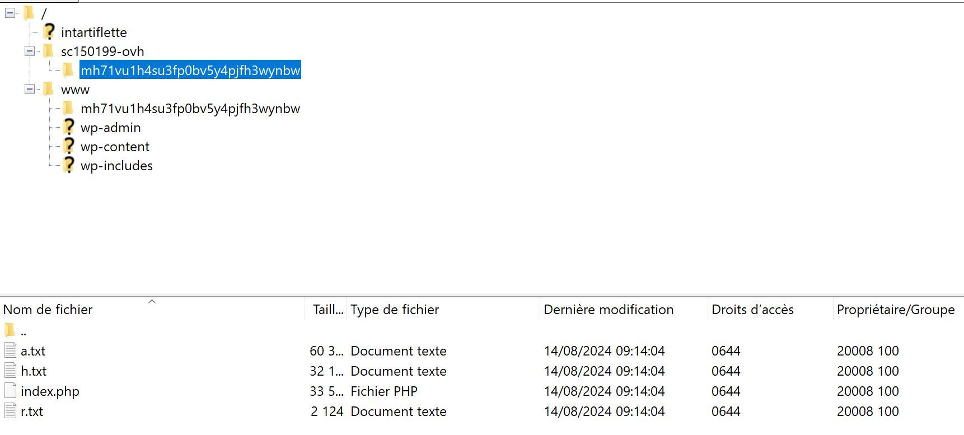
Task: Select the h.txt file row
Action: coord(34,371)
